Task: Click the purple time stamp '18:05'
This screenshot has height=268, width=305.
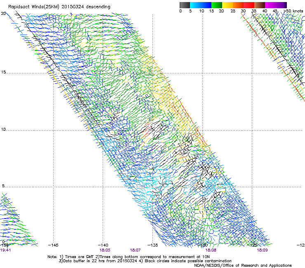Action: coord(105,250)
